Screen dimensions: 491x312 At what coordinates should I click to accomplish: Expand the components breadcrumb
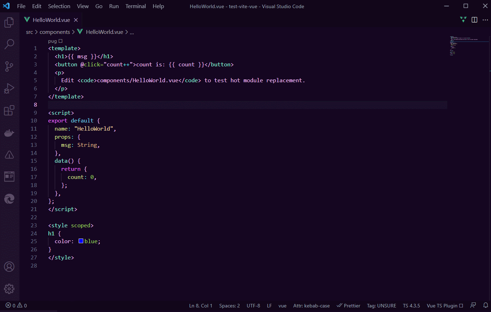tap(55, 32)
